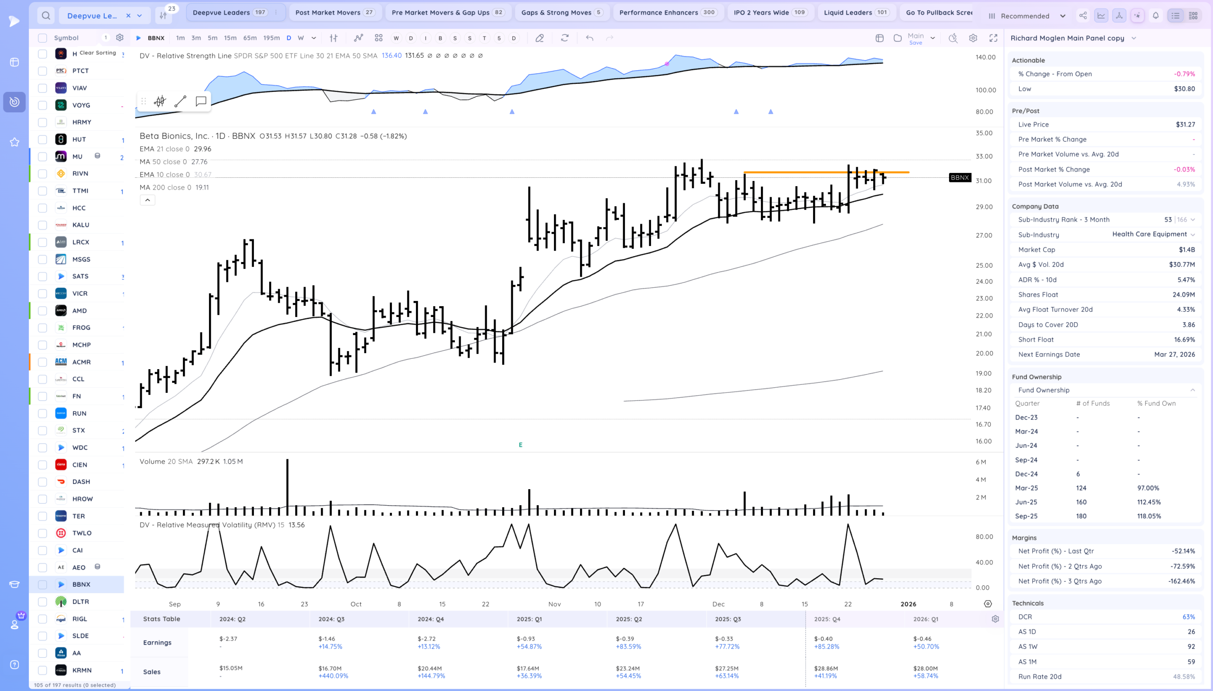Image resolution: width=1213 pixels, height=691 pixels.
Task: Select the trend line drawing tool
Action: (x=180, y=101)
